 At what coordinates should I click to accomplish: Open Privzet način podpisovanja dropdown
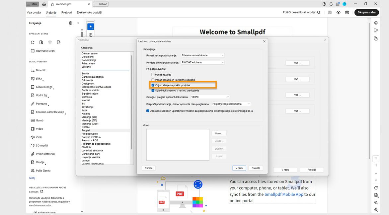pyautogui.click(x=203, y=55)
